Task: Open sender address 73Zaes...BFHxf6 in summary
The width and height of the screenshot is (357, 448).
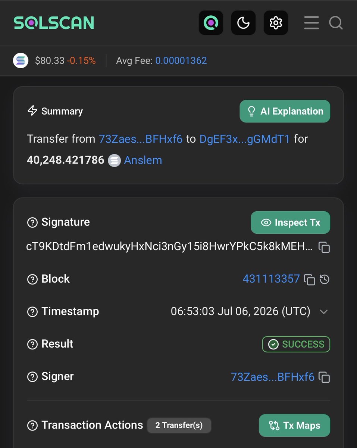Action: pos(141,139)
